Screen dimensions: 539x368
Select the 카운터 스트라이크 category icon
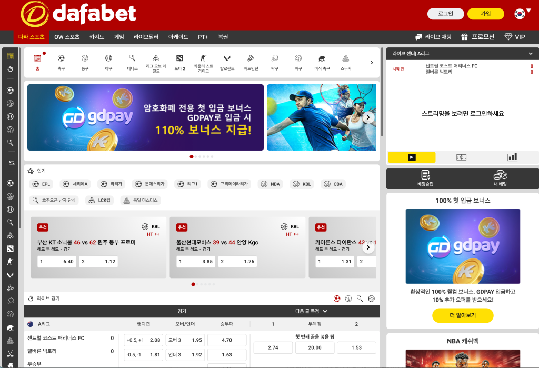pos(203,63)
